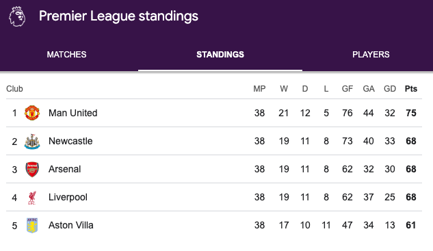Click the Liverpool club crest
The height and width of the screenshot is (251, 433).
[32, 198]
